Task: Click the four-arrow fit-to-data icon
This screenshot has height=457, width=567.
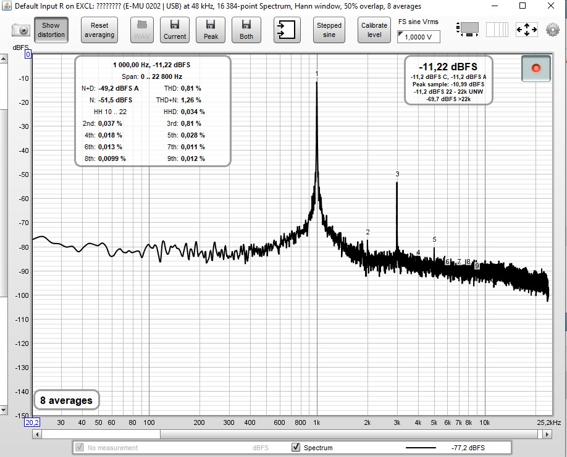Action: [x=526, y=30]
